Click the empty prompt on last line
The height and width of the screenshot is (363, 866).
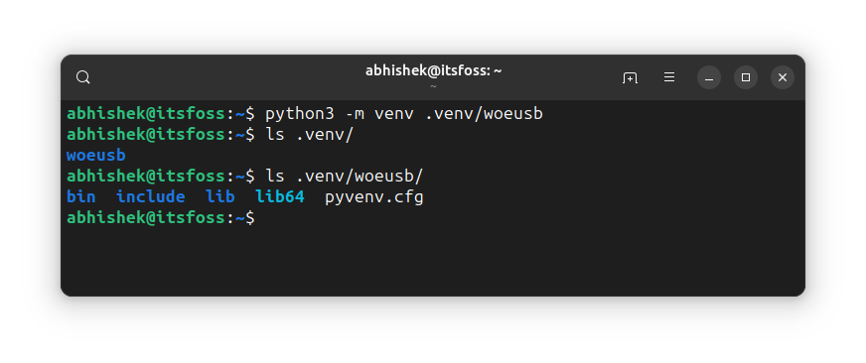pos(161,218)
